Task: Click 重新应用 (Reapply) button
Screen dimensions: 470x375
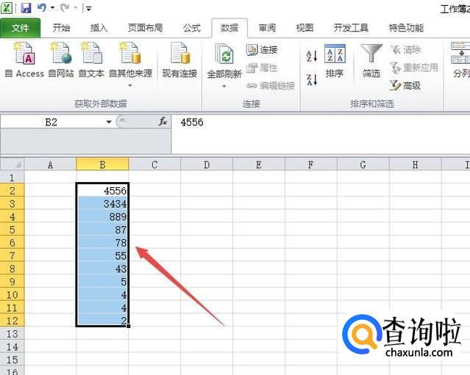Action: (414, 68)
